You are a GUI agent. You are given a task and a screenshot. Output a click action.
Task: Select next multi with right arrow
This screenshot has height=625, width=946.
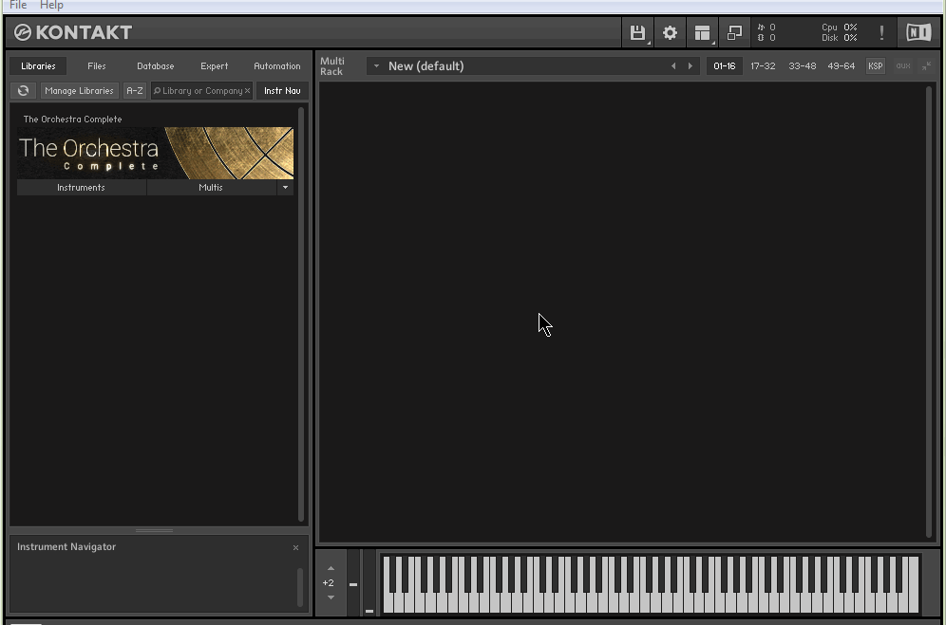click(x=691, y=66)
